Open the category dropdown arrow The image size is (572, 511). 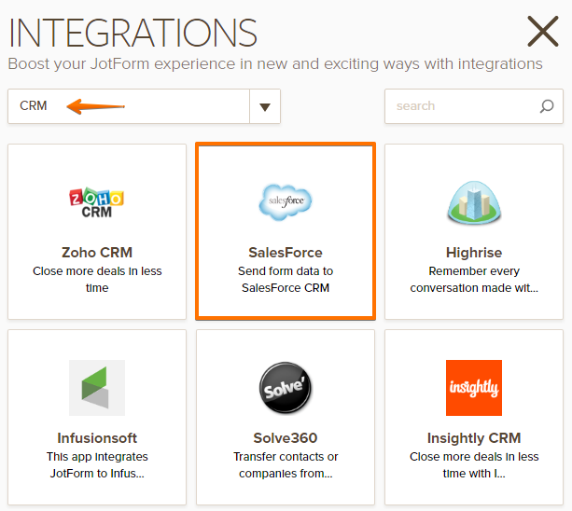click(x=265, y=106)
